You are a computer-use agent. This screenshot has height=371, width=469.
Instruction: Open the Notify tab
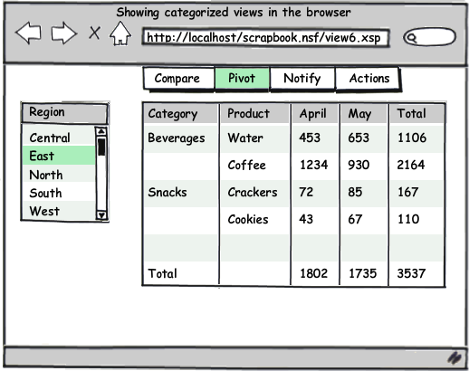click(302, 79)
